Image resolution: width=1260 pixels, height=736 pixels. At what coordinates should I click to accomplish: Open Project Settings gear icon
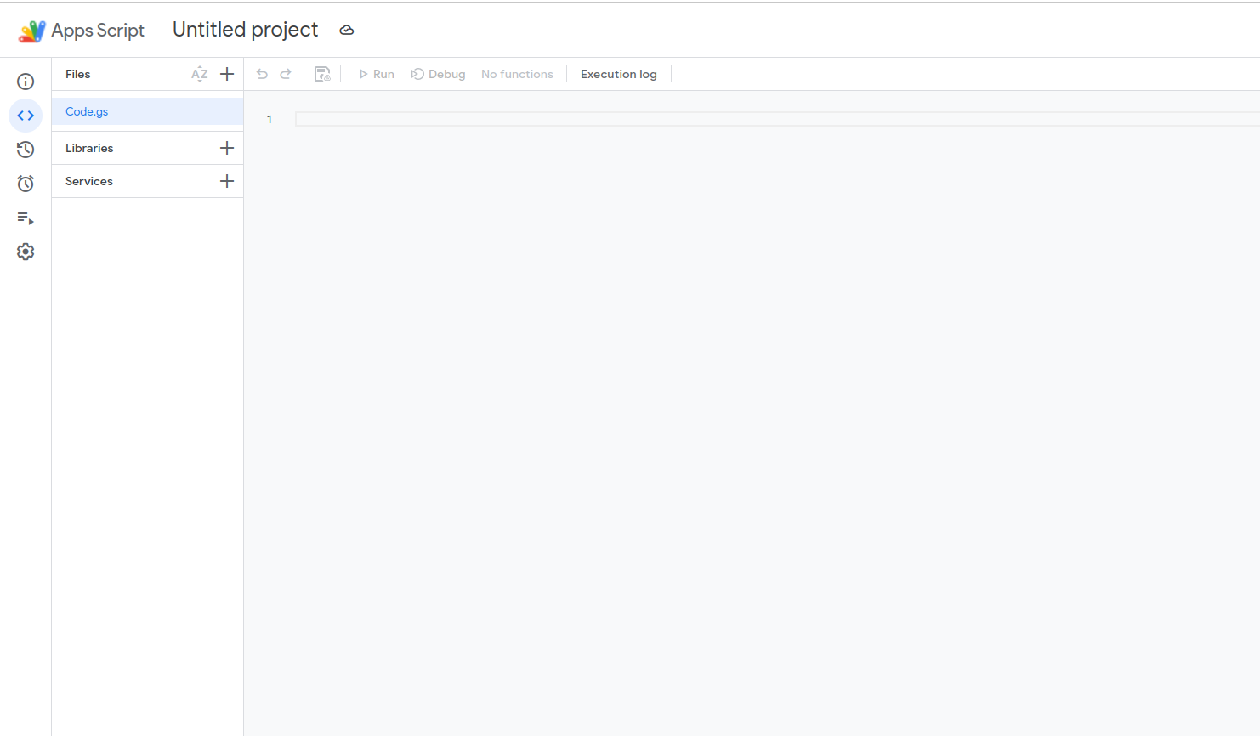26,252
